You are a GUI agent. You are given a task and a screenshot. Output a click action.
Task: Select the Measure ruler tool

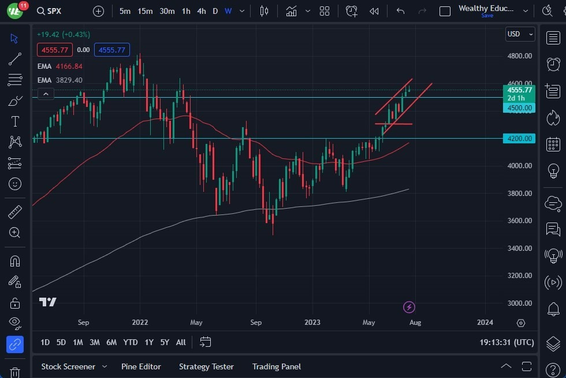[x=15, y=211]
